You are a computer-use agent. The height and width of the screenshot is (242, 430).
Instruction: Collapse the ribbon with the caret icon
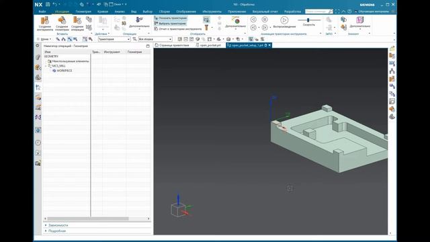(x=343, y=11)
